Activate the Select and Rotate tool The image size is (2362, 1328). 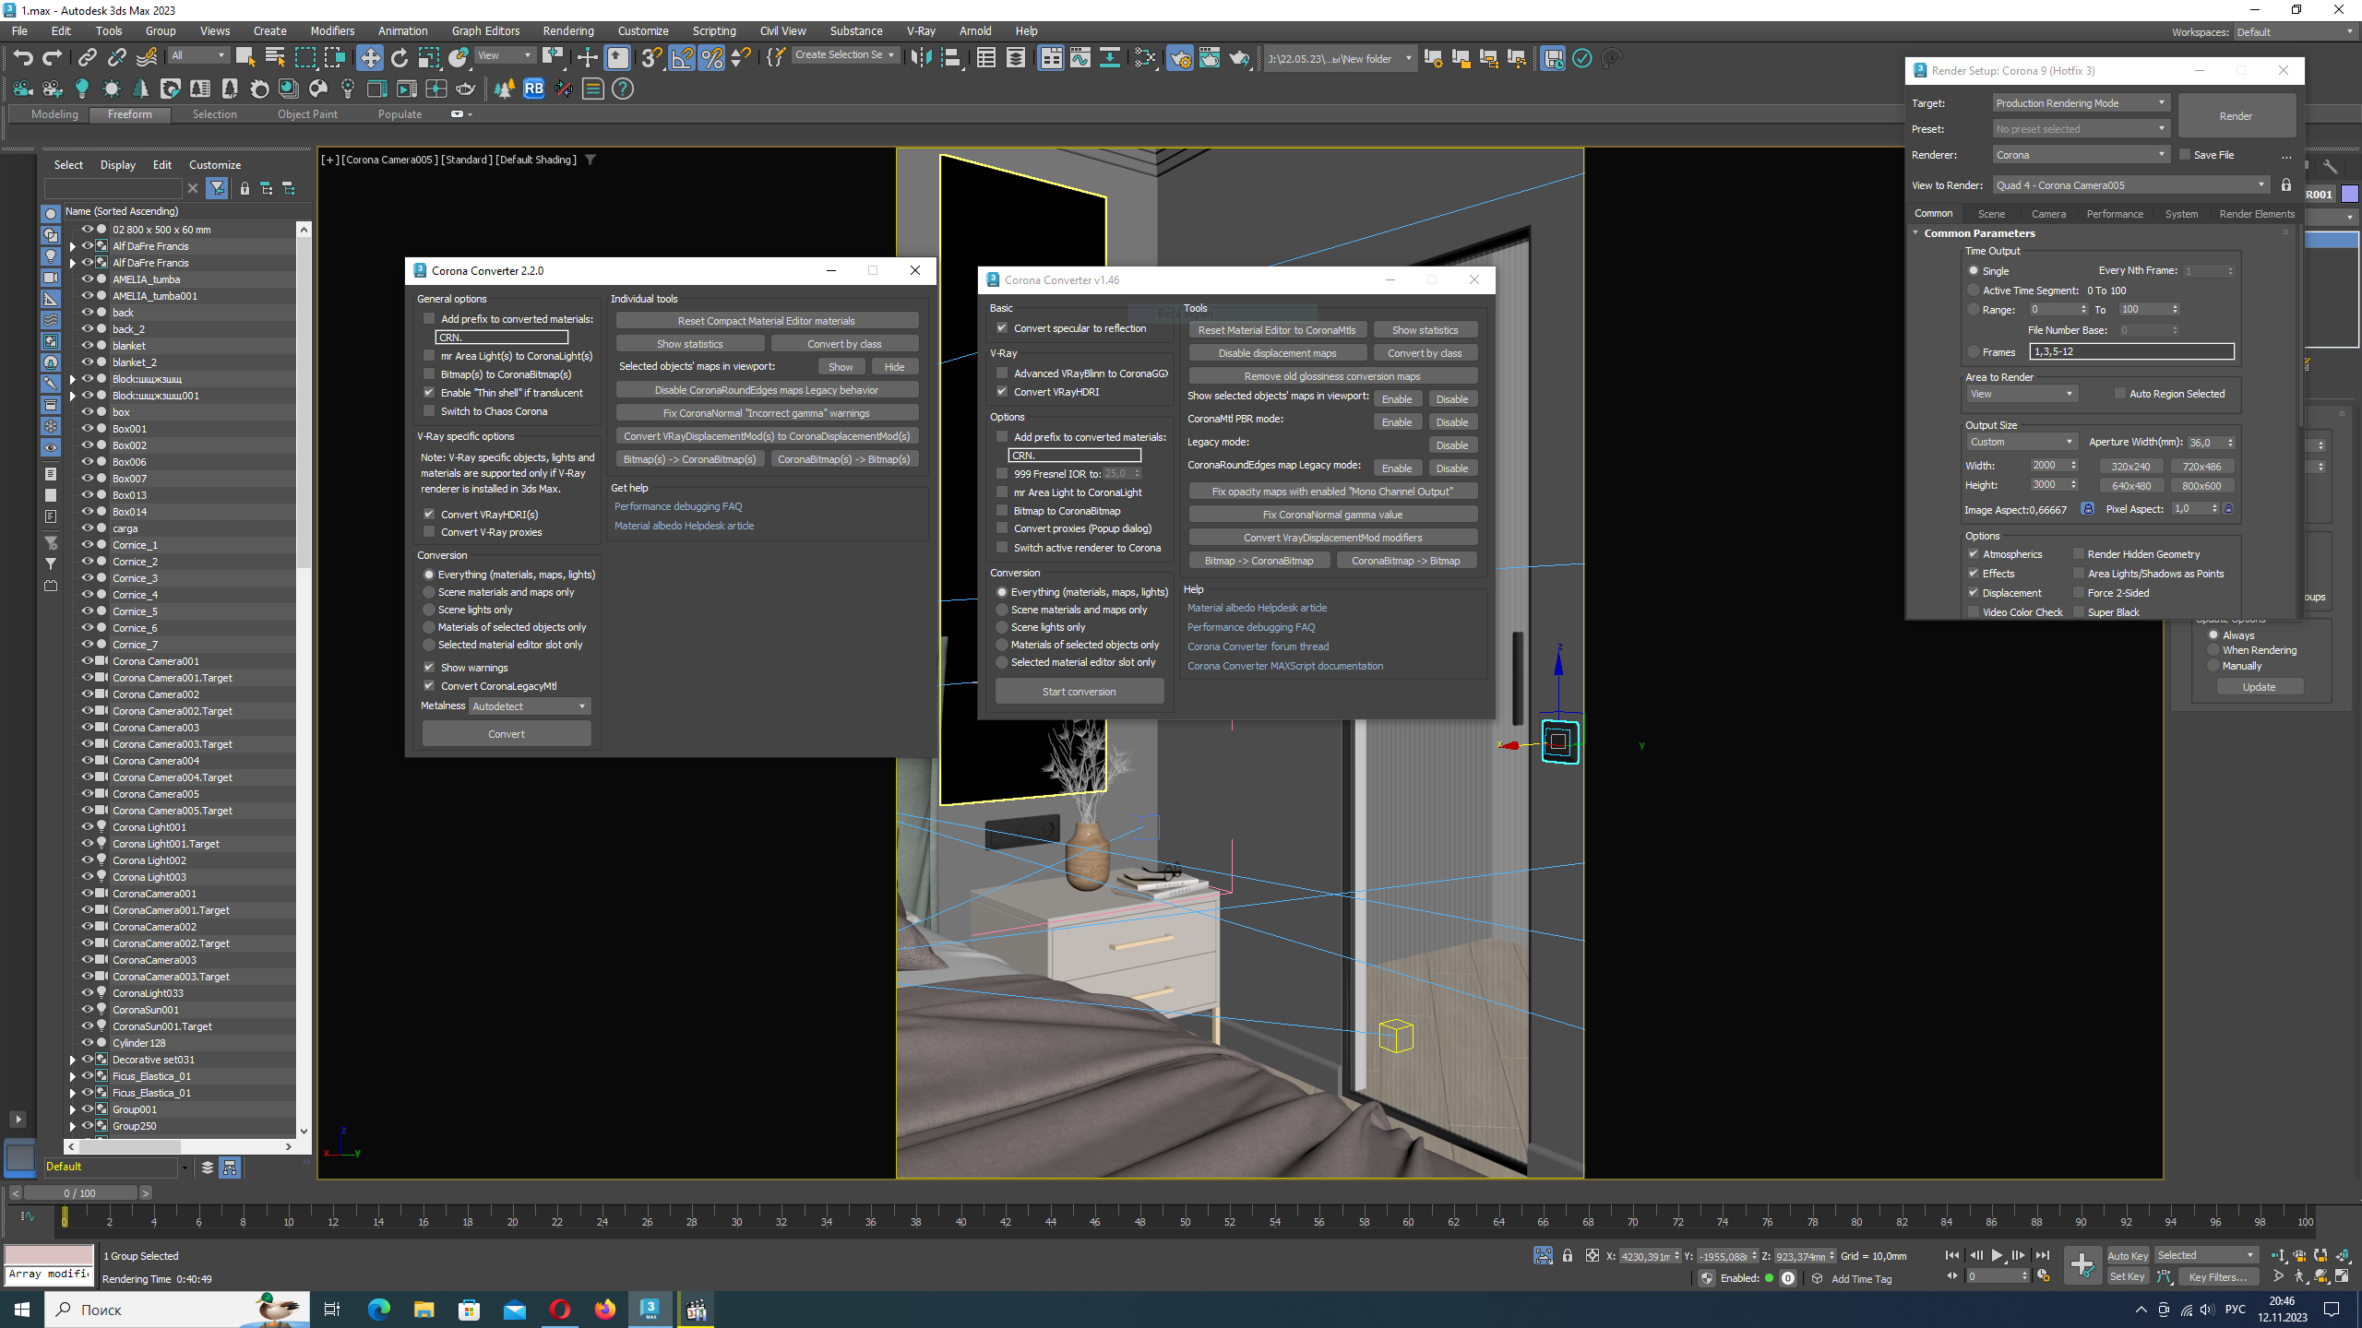click(399, 58)
